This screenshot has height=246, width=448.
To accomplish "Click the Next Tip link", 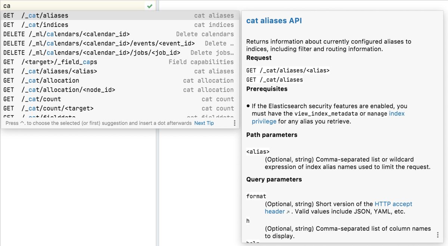I will [204, 123].
